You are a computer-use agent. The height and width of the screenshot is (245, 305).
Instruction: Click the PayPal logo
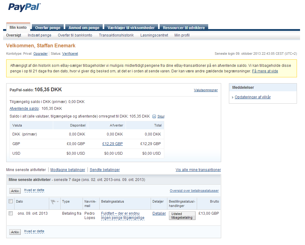click(24, 7)
